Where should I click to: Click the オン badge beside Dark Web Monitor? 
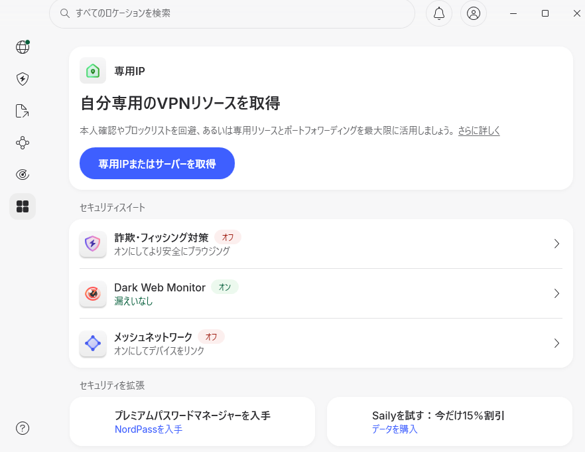tap(225, 287)
